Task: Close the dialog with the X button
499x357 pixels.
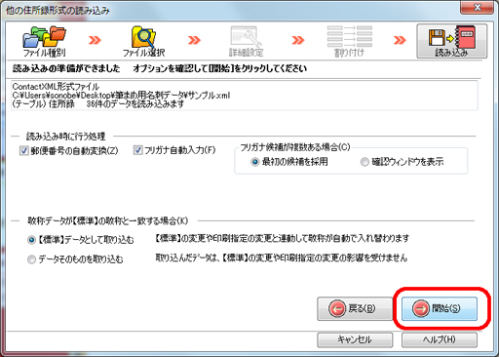Action: tap(477, 8)
